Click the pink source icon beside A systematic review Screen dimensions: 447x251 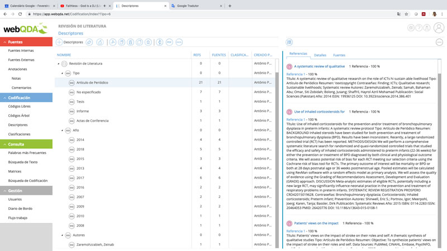click(x=289, y=66)
